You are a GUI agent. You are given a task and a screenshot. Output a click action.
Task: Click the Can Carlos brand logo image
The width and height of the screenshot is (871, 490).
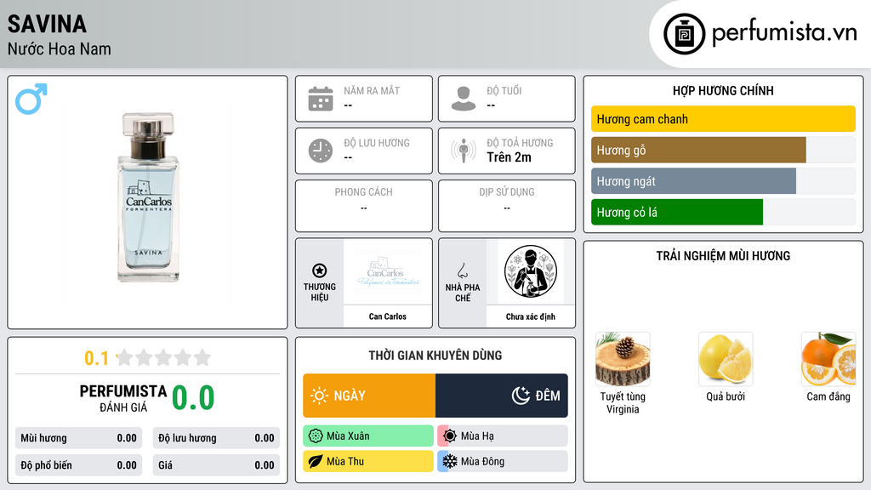388,271
